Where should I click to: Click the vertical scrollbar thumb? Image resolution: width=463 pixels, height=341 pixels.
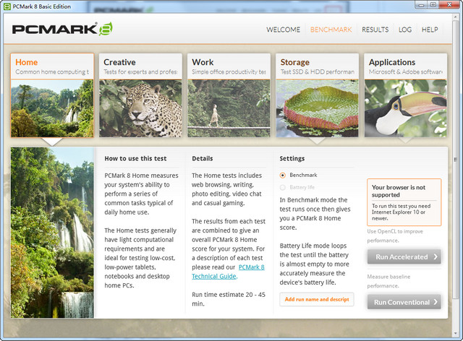pyautogui.click(x=456, y=159)
